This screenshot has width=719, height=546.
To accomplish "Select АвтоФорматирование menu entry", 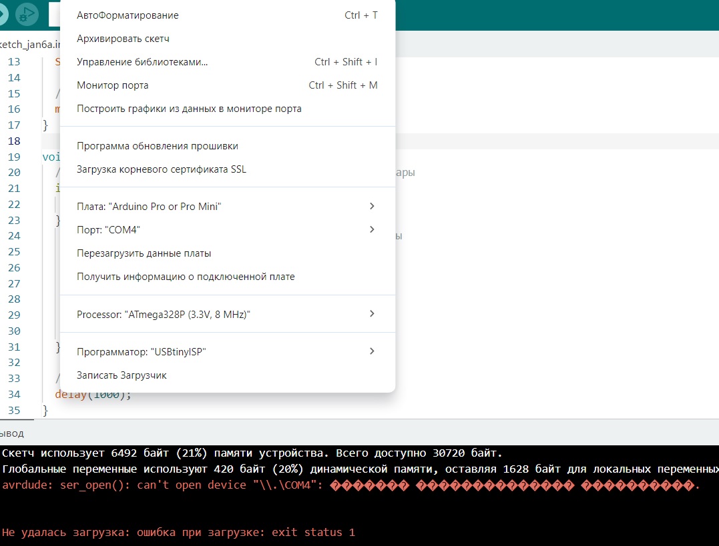I will point(128,15).
